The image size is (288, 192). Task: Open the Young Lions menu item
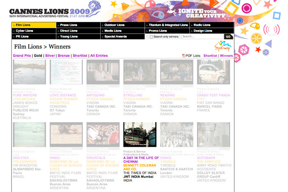click(79, 37)
